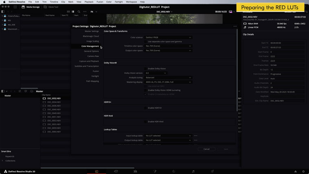The width and height of the screenshot is (309, 174).
Task: Expand the Timeline color space dropdown
Action: (168, 46)
